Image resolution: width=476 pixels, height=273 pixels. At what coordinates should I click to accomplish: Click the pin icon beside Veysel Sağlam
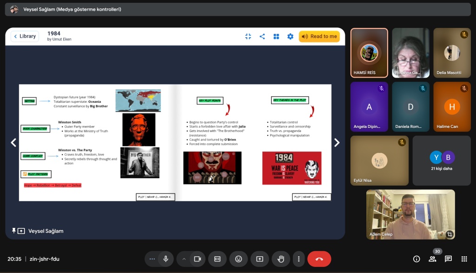[x=13, y=231]
